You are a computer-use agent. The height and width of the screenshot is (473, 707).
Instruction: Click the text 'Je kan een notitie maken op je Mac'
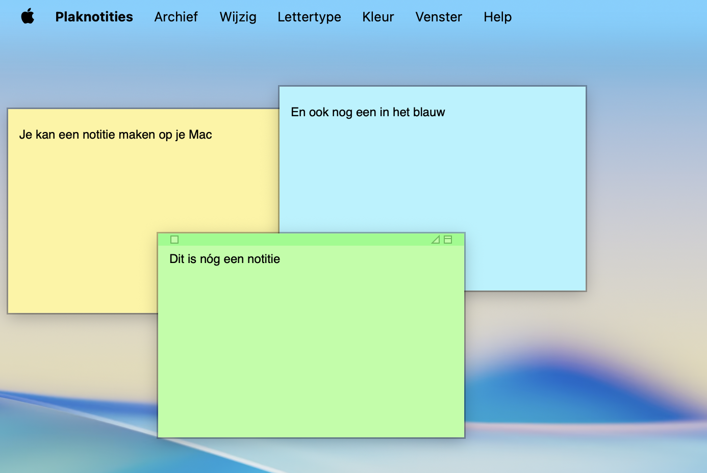click(116, 135)
